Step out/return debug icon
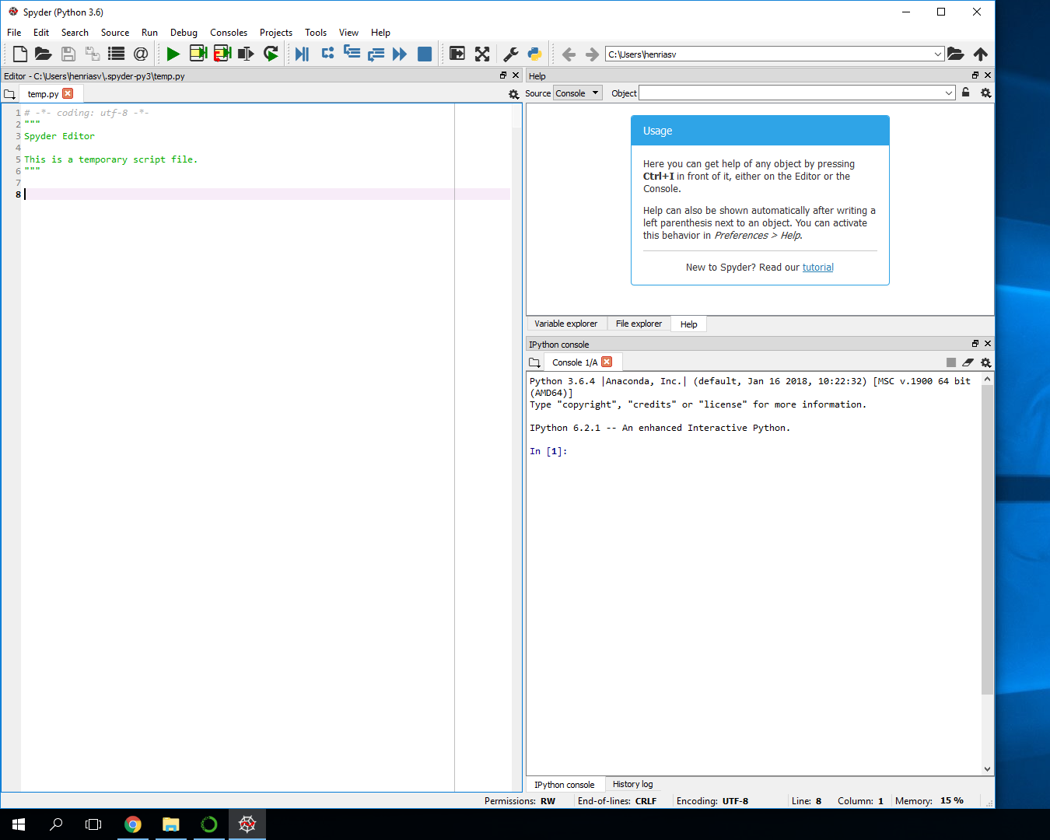Image resolution: width=1050 pixels, height=840 pixels. tap(376, 54)
